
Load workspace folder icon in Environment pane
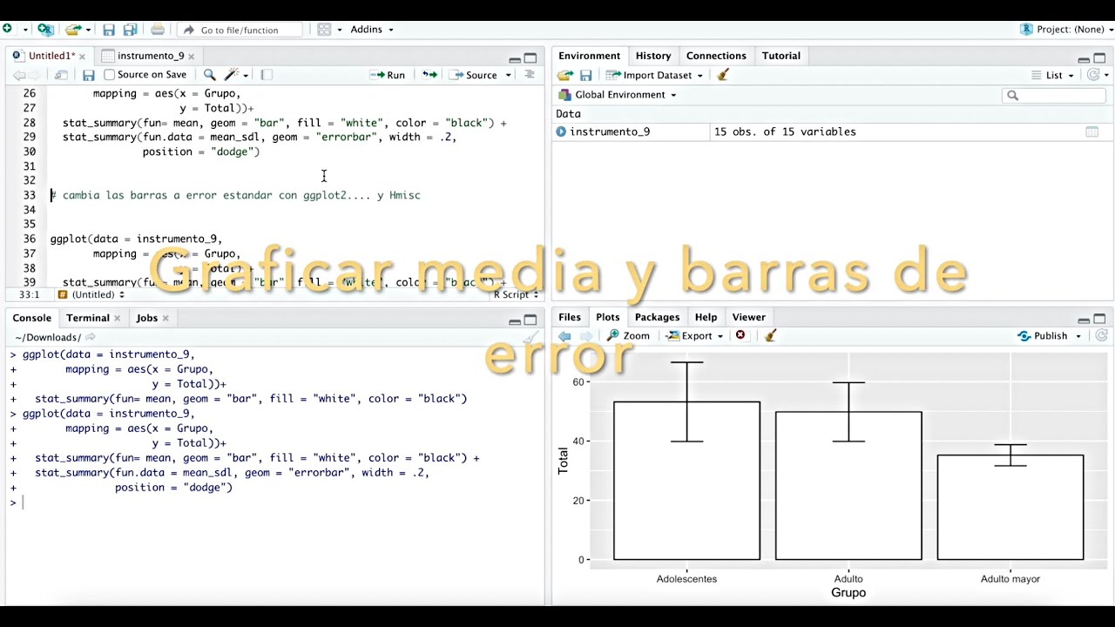click(x=565, y=75)
